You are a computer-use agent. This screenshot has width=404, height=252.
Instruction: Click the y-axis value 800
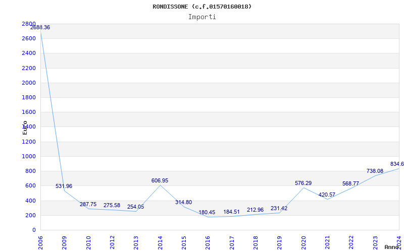(31, 171)
